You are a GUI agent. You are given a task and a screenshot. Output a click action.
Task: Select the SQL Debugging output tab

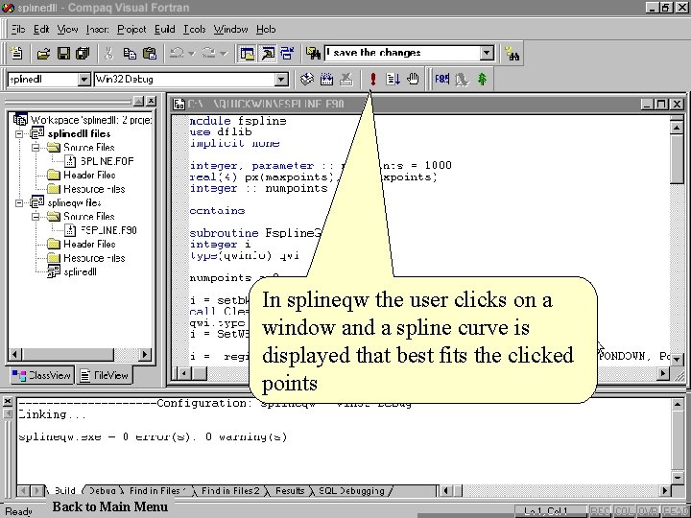(x=351, y=491)
